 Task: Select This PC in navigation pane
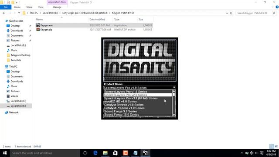pos(13,67)
